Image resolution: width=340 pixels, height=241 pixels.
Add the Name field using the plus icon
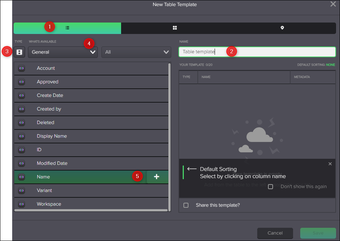(157, 177)
